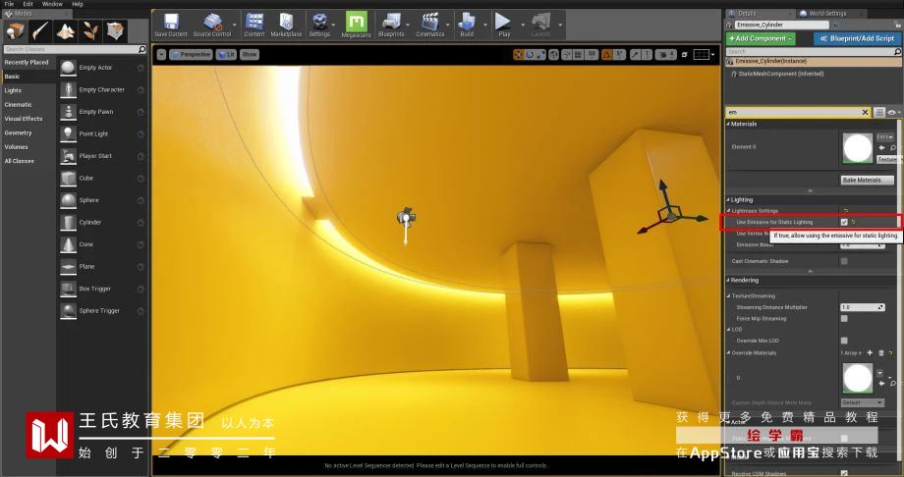Open camera speed setting in viewport
Viewport: 904px width, 477px height.
(x=665, y=55)
